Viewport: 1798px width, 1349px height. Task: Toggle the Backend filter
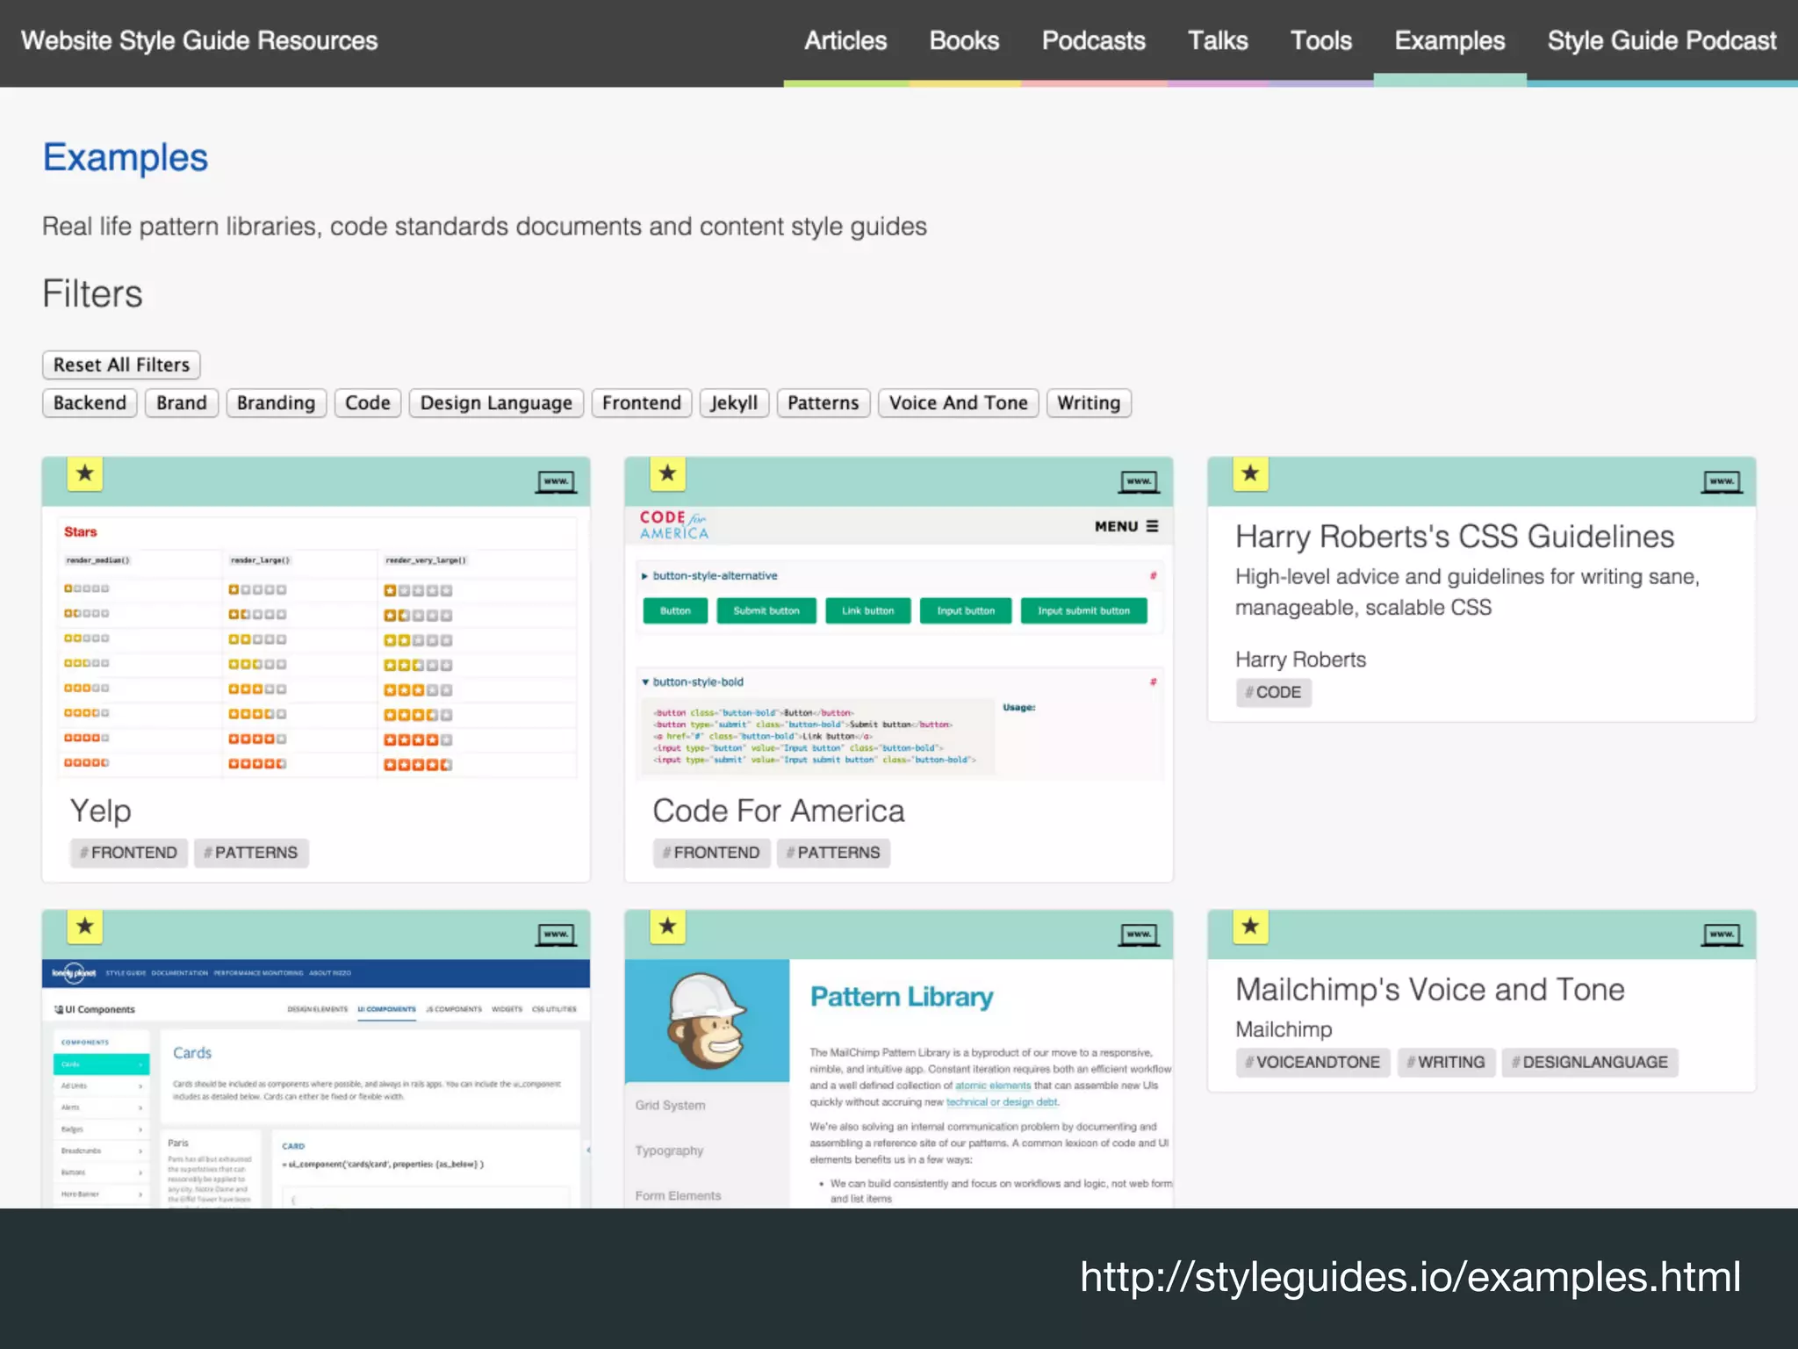90,403
